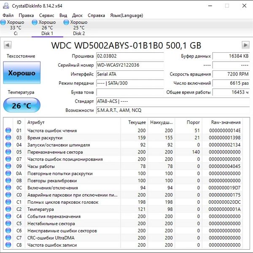253x253 pixels.
Task: Click drive title WDC WD5002ABYS-01B1B0 500,1 GB
Action: 126,46
